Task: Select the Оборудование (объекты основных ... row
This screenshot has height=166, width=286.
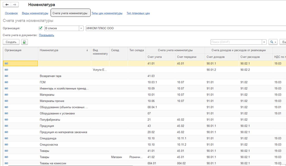Action: 144,107
